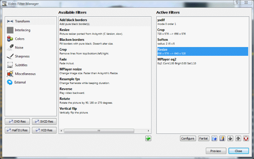
Task: Click the Preview button
Action: (x=216, y=151)
